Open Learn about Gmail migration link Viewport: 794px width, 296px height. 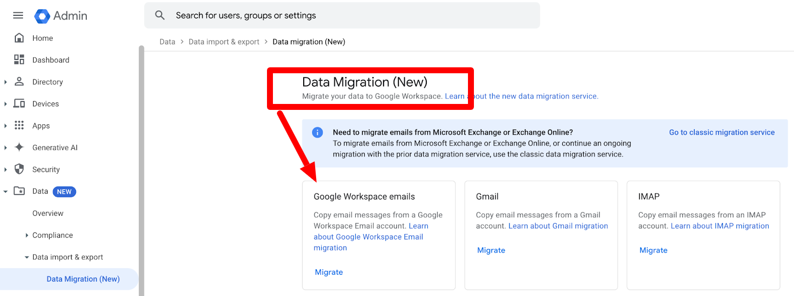coord(558,226)
